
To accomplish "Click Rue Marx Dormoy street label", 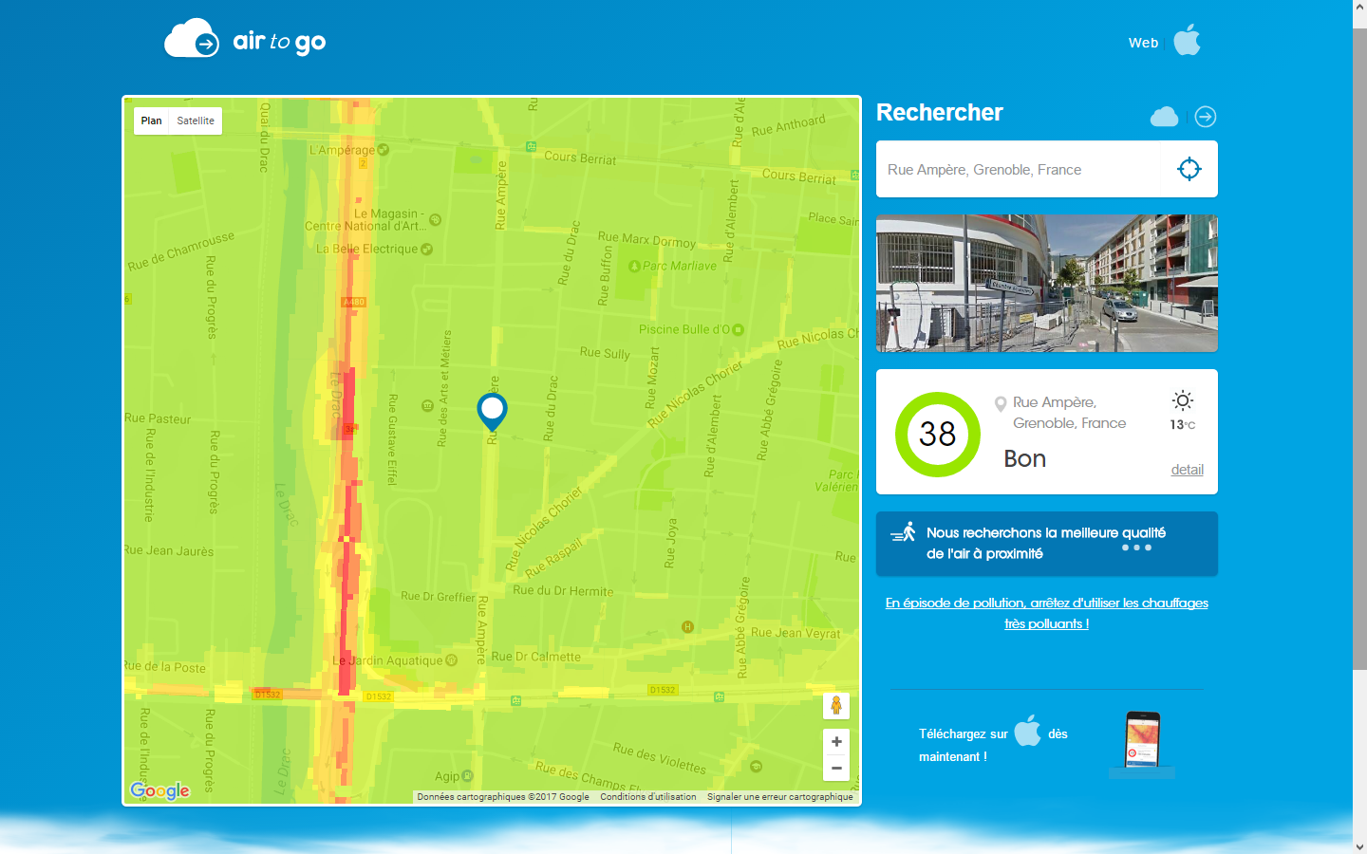I will (x=646, y=239).
